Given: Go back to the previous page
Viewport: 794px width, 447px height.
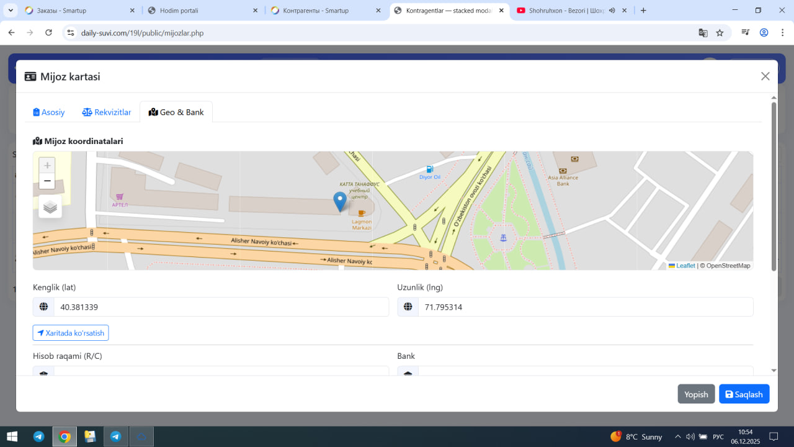Looking at the screenshot, I should tap(11, 33).
